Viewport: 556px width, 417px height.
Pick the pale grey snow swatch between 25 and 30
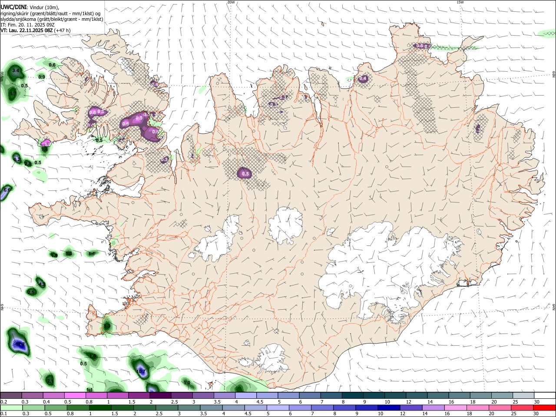click(x=523, y=395)
